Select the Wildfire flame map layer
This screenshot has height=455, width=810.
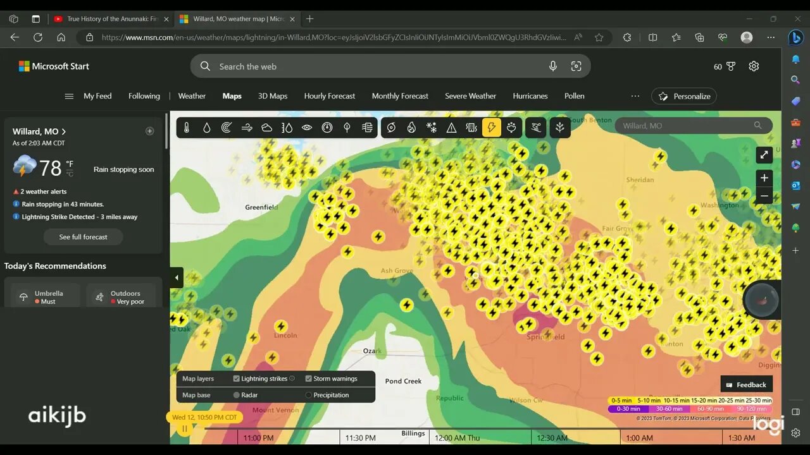click(411, 128)
